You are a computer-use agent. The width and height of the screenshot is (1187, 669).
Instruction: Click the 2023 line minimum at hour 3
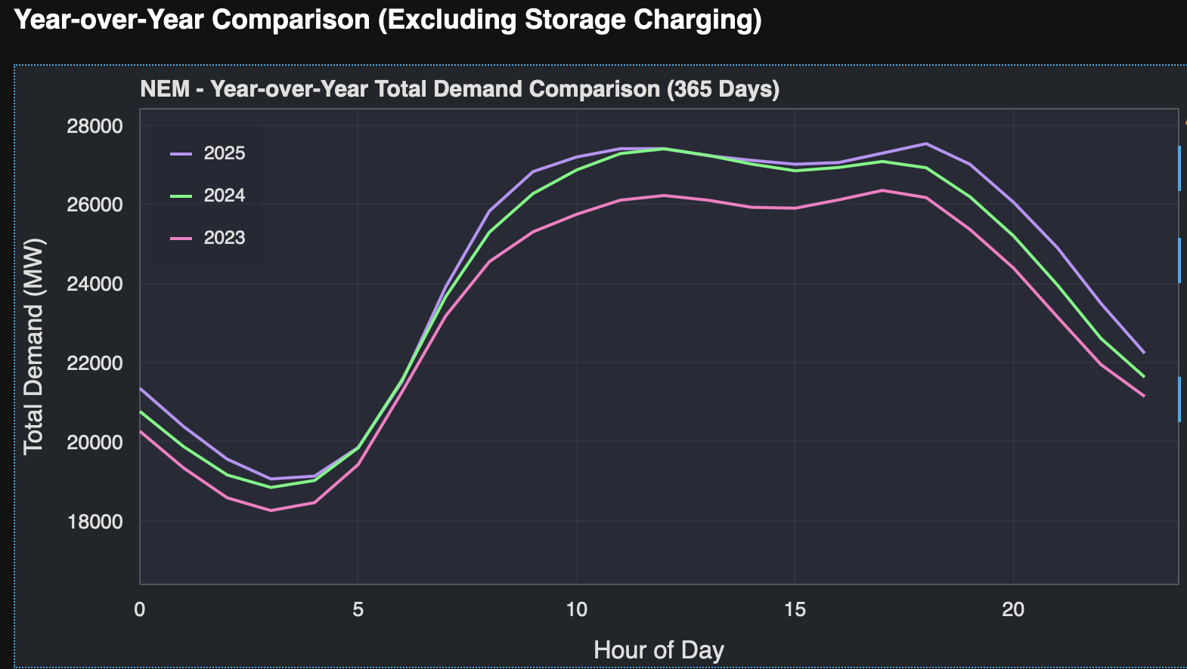(x=271, y=510)
